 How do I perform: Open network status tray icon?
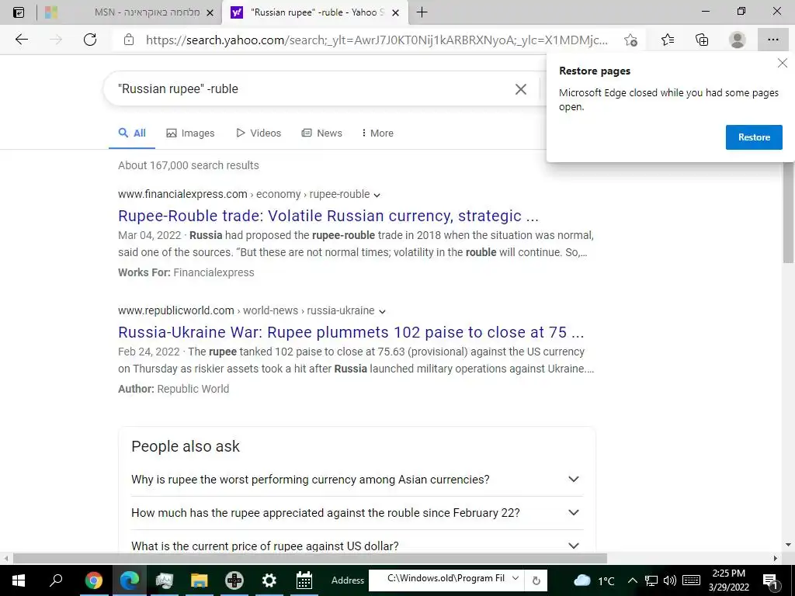point(651,580)
